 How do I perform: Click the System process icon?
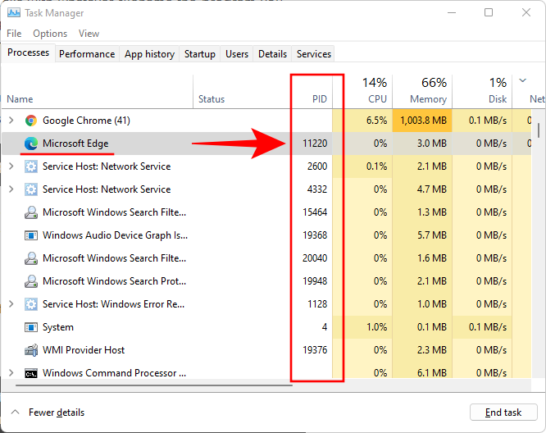pyautogui.click(x=31, y=327)
